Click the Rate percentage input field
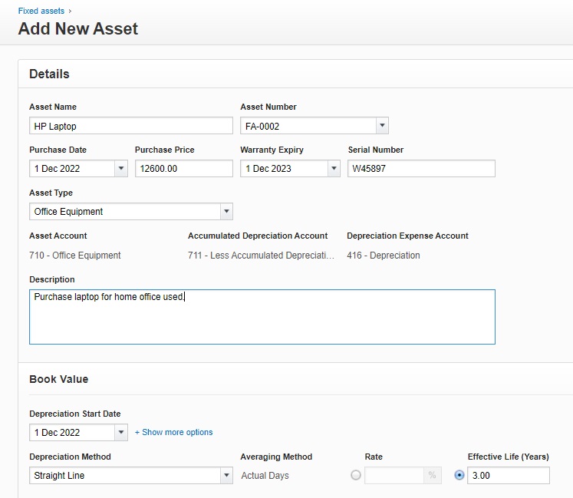Viewport: 573px width, 498px height. [394, 476]
